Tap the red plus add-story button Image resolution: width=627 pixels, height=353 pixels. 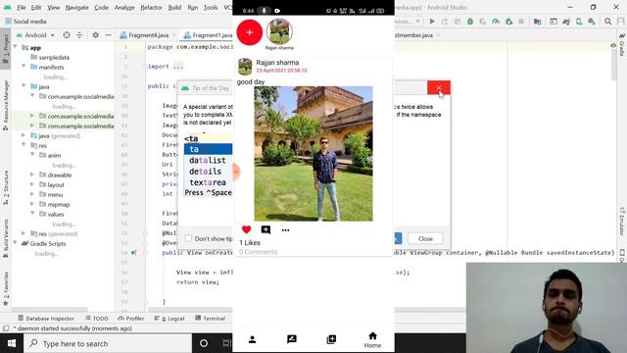click(250, 32)
